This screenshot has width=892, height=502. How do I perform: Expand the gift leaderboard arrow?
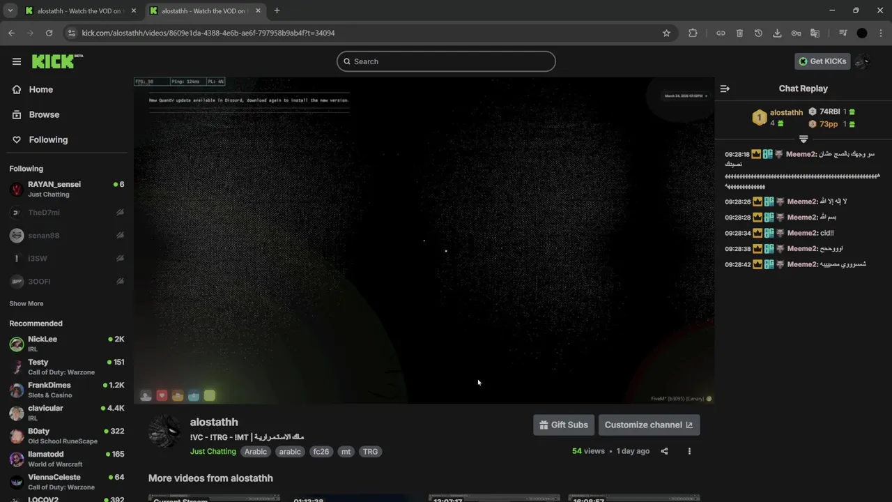[803, 139]
